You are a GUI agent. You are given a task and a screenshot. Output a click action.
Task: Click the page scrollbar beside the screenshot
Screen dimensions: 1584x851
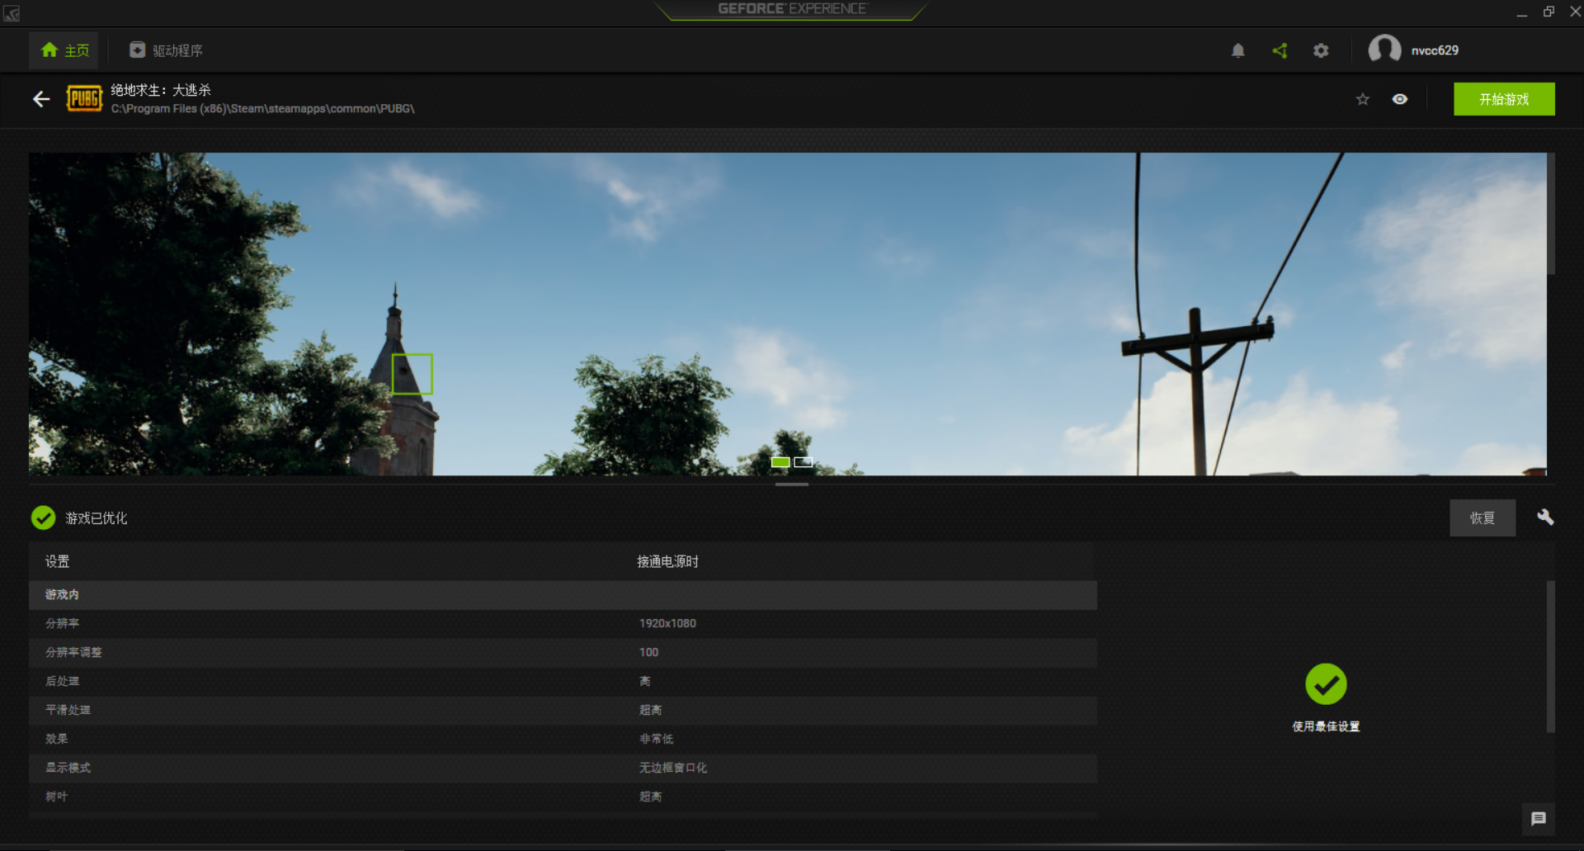coord(1552,213)
